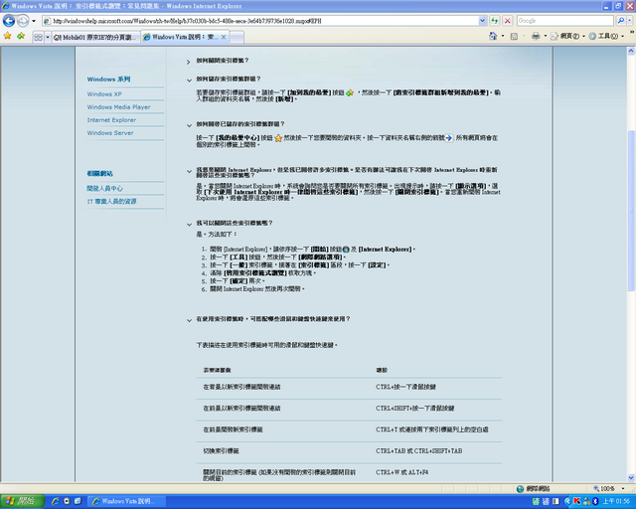Click the scrollbar down arrow
The height and width of the screenshot is (509, 636).
pos(631,478)
